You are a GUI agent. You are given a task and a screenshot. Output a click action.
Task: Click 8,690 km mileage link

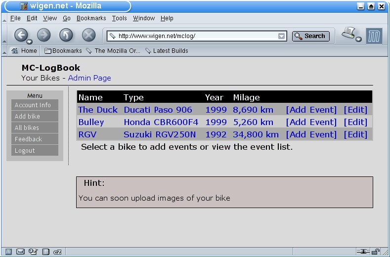[253, 110]
